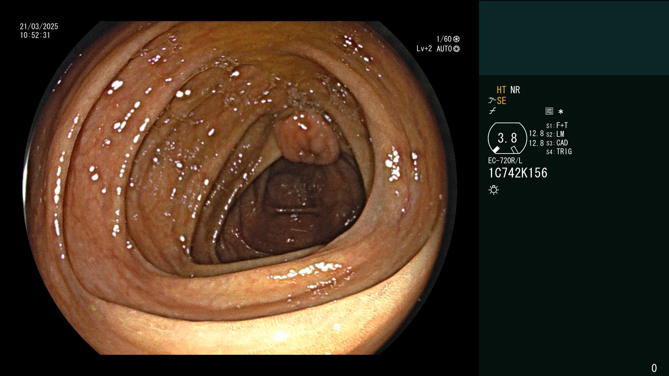The image size is (669, 376).
Task: Click the image counter 0
Action: coord(654,368)
